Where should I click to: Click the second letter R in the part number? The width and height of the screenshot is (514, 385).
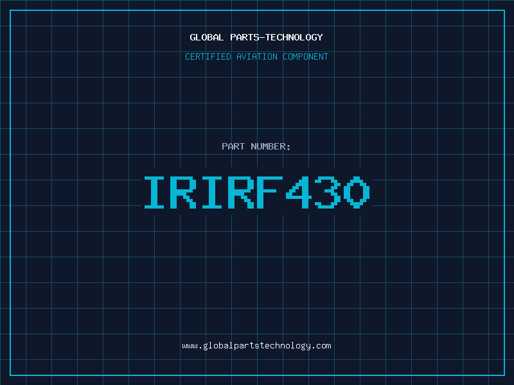click(x=242, y=193)
